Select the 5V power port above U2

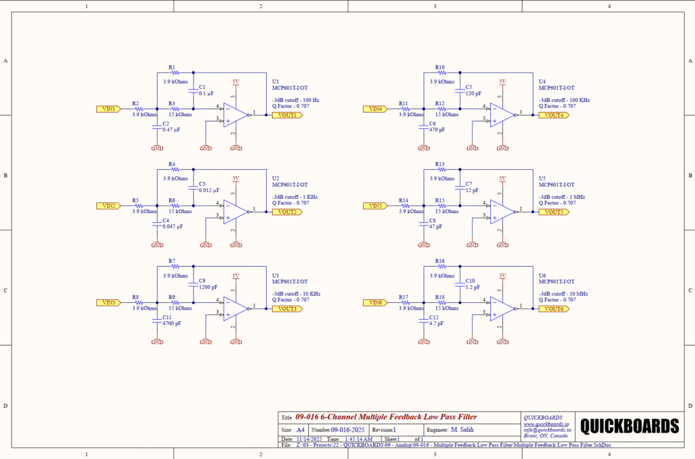236,177
